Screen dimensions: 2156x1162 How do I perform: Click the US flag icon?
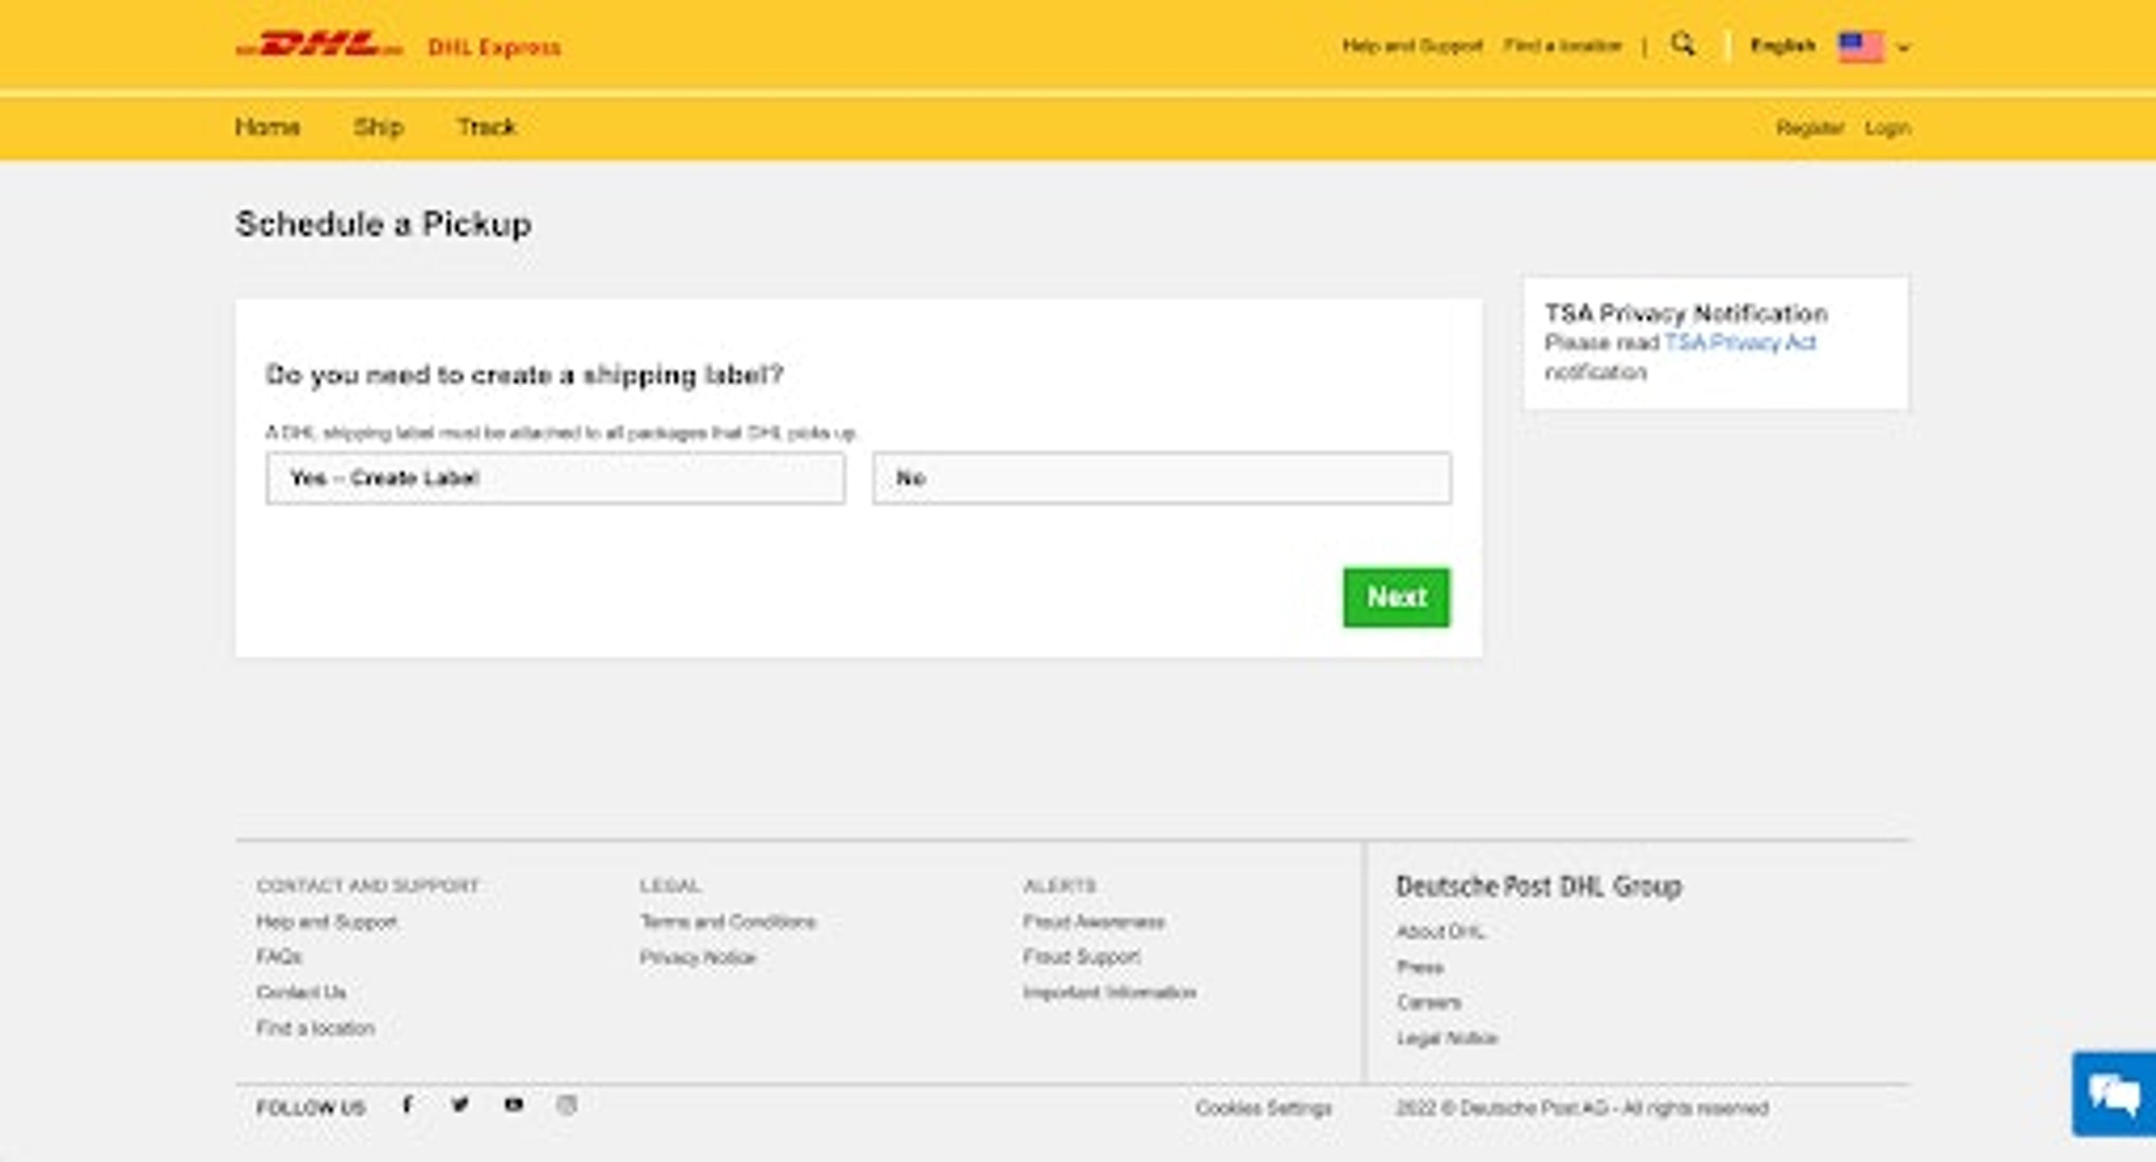1860,46
